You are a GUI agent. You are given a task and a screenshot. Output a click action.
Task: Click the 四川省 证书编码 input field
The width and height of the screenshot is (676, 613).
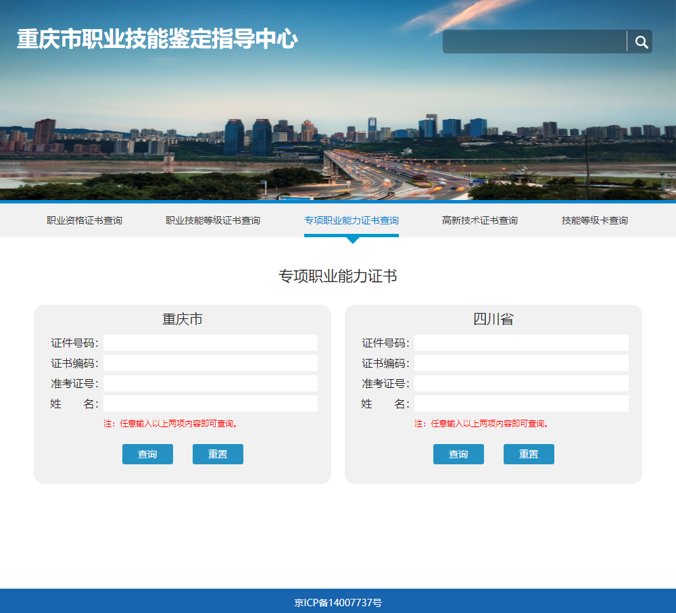521,362
